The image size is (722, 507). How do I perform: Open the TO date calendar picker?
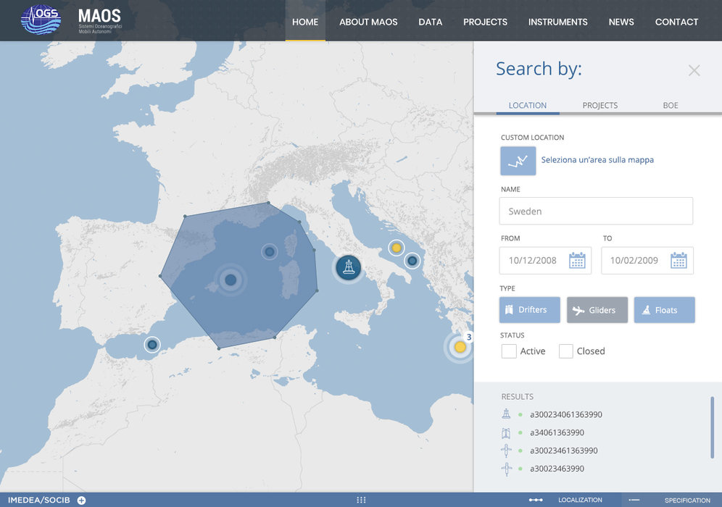click(x=679, y=261)
